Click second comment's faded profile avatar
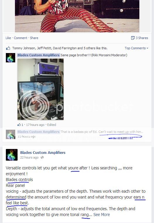 click(11, 134)
